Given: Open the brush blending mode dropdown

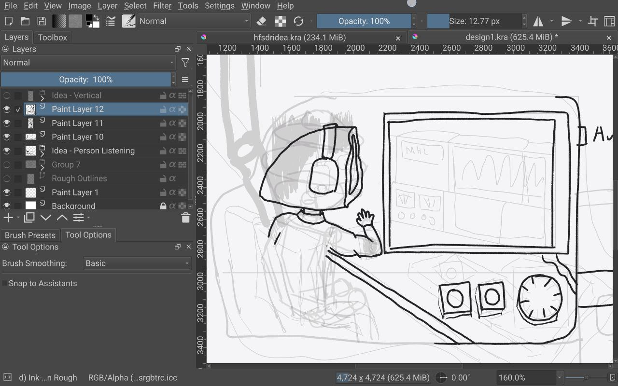Looking at the screenshot, I should click(194, 21).
